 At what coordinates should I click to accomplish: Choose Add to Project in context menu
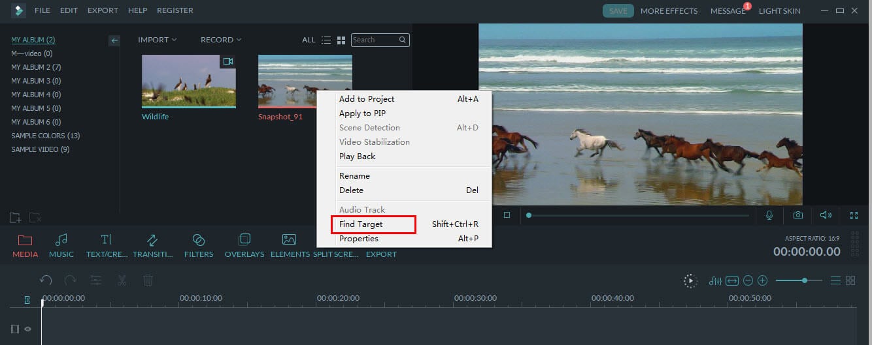404,99
